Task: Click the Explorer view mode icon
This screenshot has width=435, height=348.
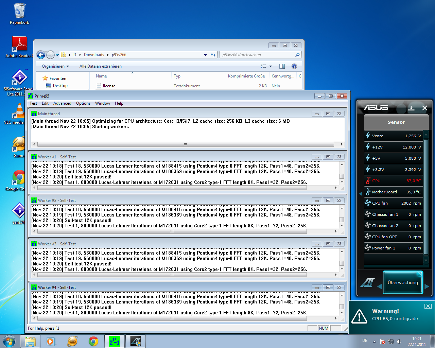Action: coord(263,66)
